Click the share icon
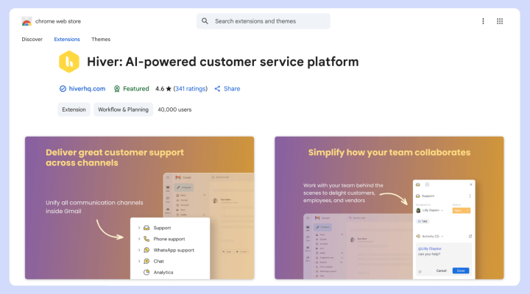The image size is (530, 294). [217, 89]
